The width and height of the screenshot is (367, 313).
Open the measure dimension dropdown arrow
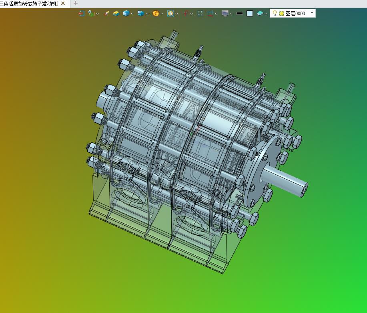(x=216, y=14)
